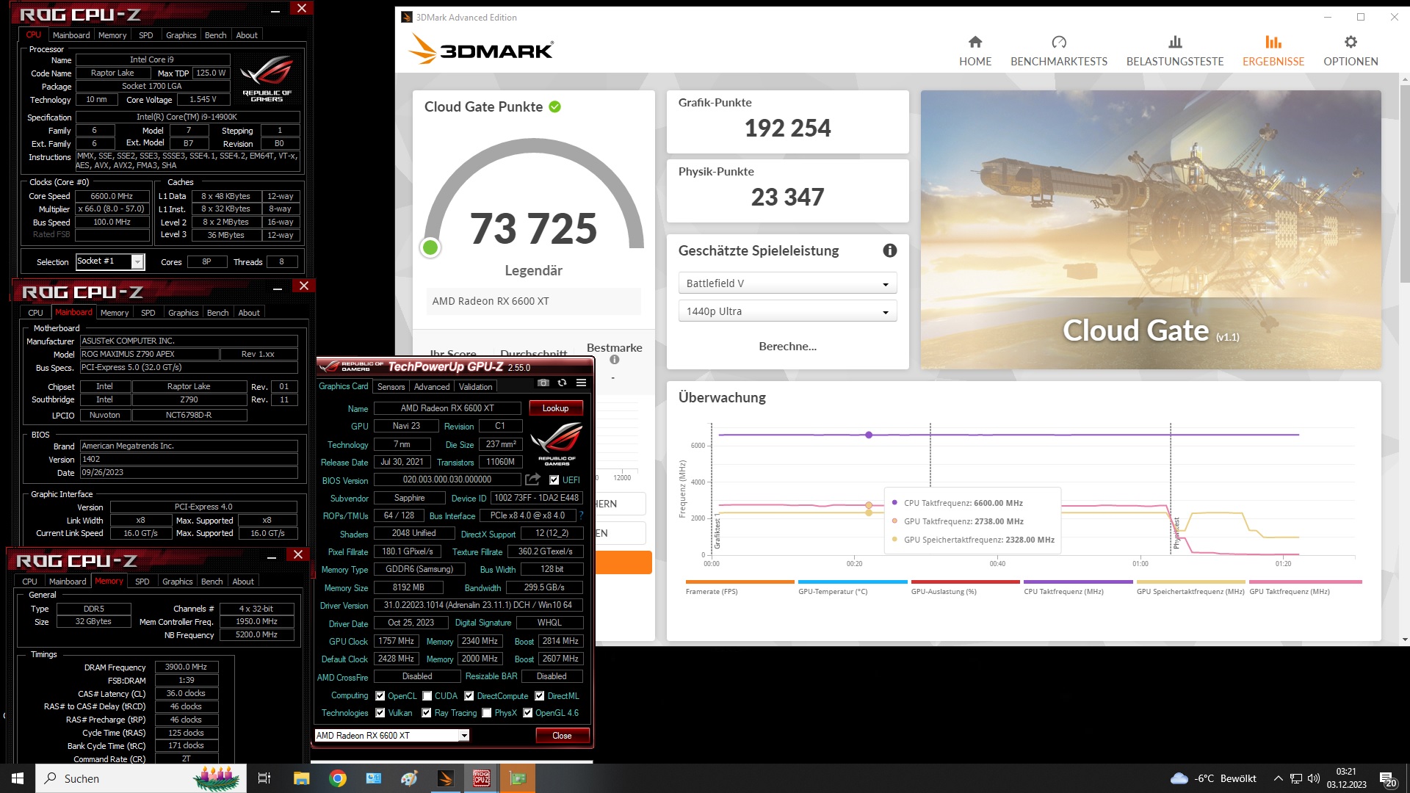Toggle the CUDA checkbox
The width and height of the screenshot is (1410, 793).
[427, 696]
